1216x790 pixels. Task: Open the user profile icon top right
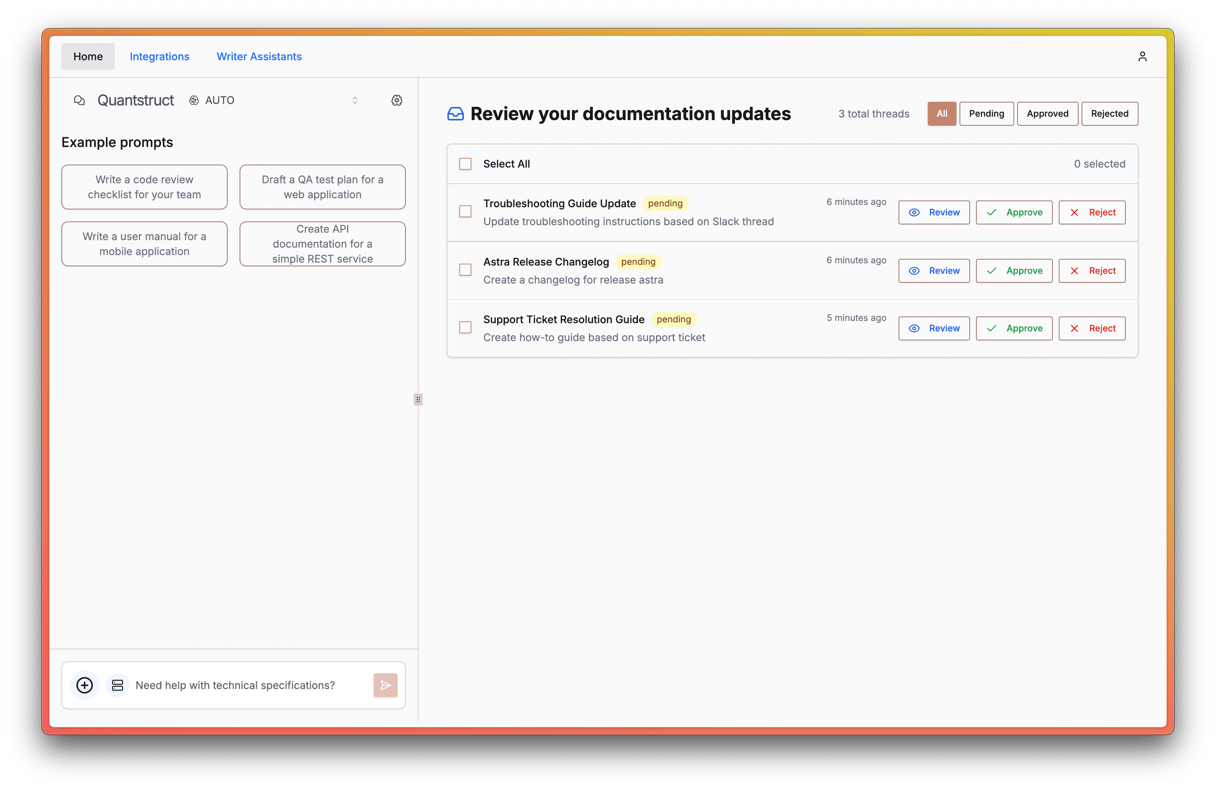pyautogui.click(x=1143, y=56)
